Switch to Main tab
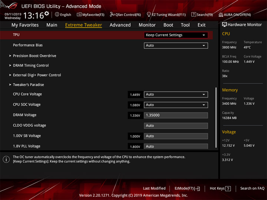The image size is (267, 200). [52, 25]
